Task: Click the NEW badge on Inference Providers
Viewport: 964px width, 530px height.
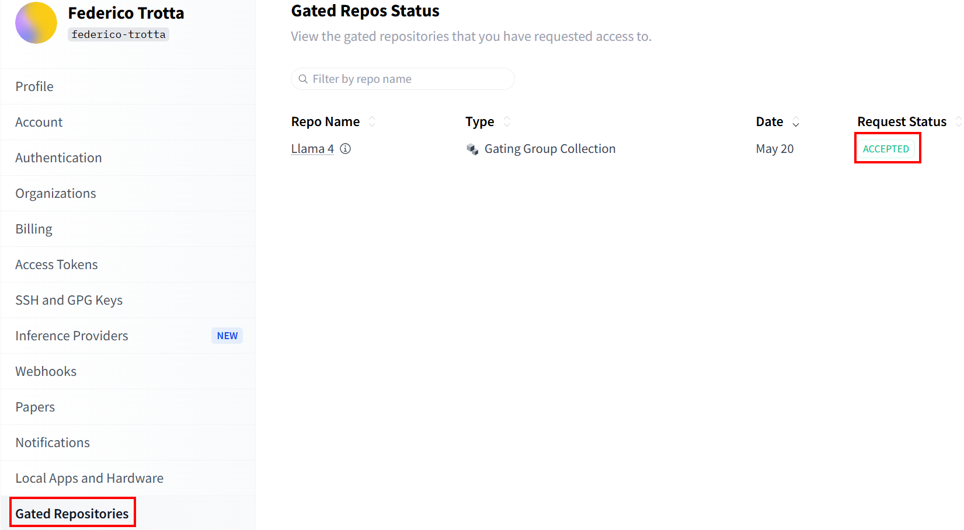Action: tap(227, 336)
